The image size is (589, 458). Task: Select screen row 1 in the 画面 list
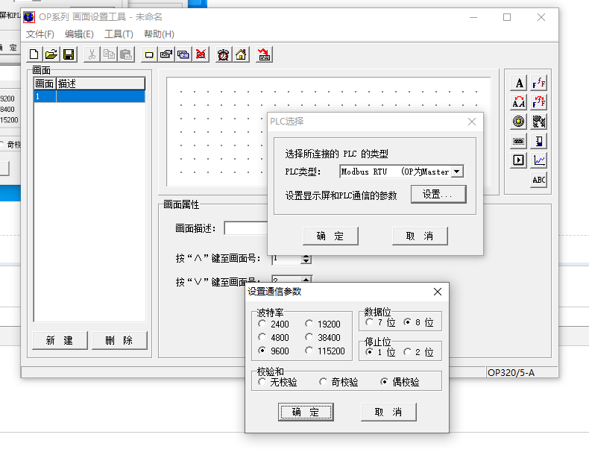89,96
